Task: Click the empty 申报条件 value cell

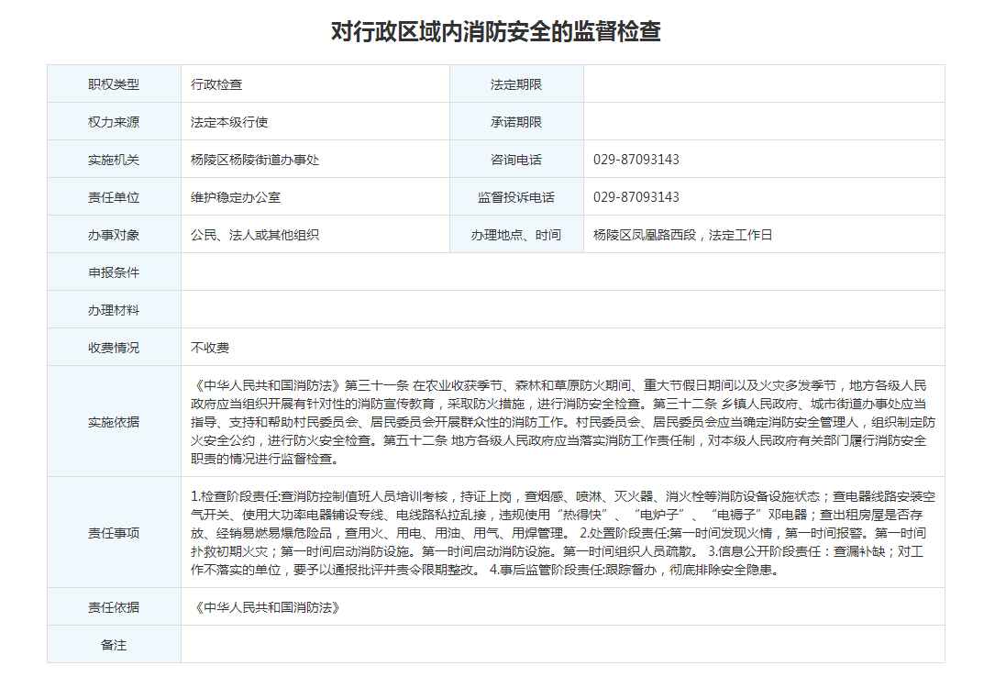Action: (562, 272)
